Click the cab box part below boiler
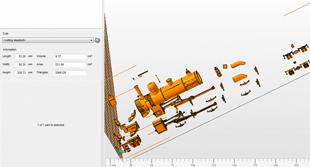The image size is (310, 167). coord(160,126)
